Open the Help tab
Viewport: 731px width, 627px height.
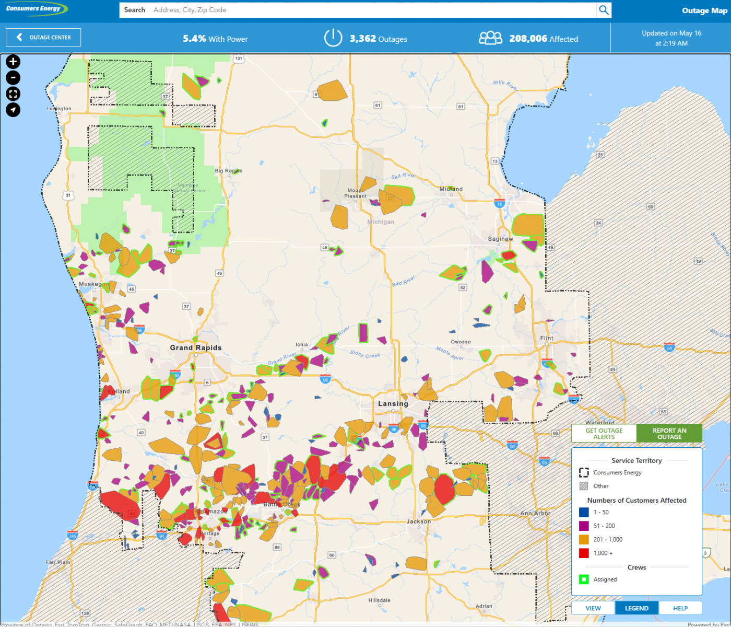click(x=680, y=608)
